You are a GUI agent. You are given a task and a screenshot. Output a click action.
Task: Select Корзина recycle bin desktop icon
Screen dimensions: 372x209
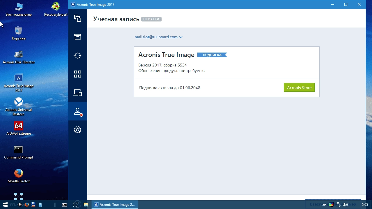19,33
